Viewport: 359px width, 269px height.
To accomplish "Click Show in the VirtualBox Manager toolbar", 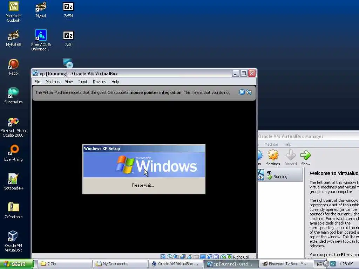I will coord(306,158).
